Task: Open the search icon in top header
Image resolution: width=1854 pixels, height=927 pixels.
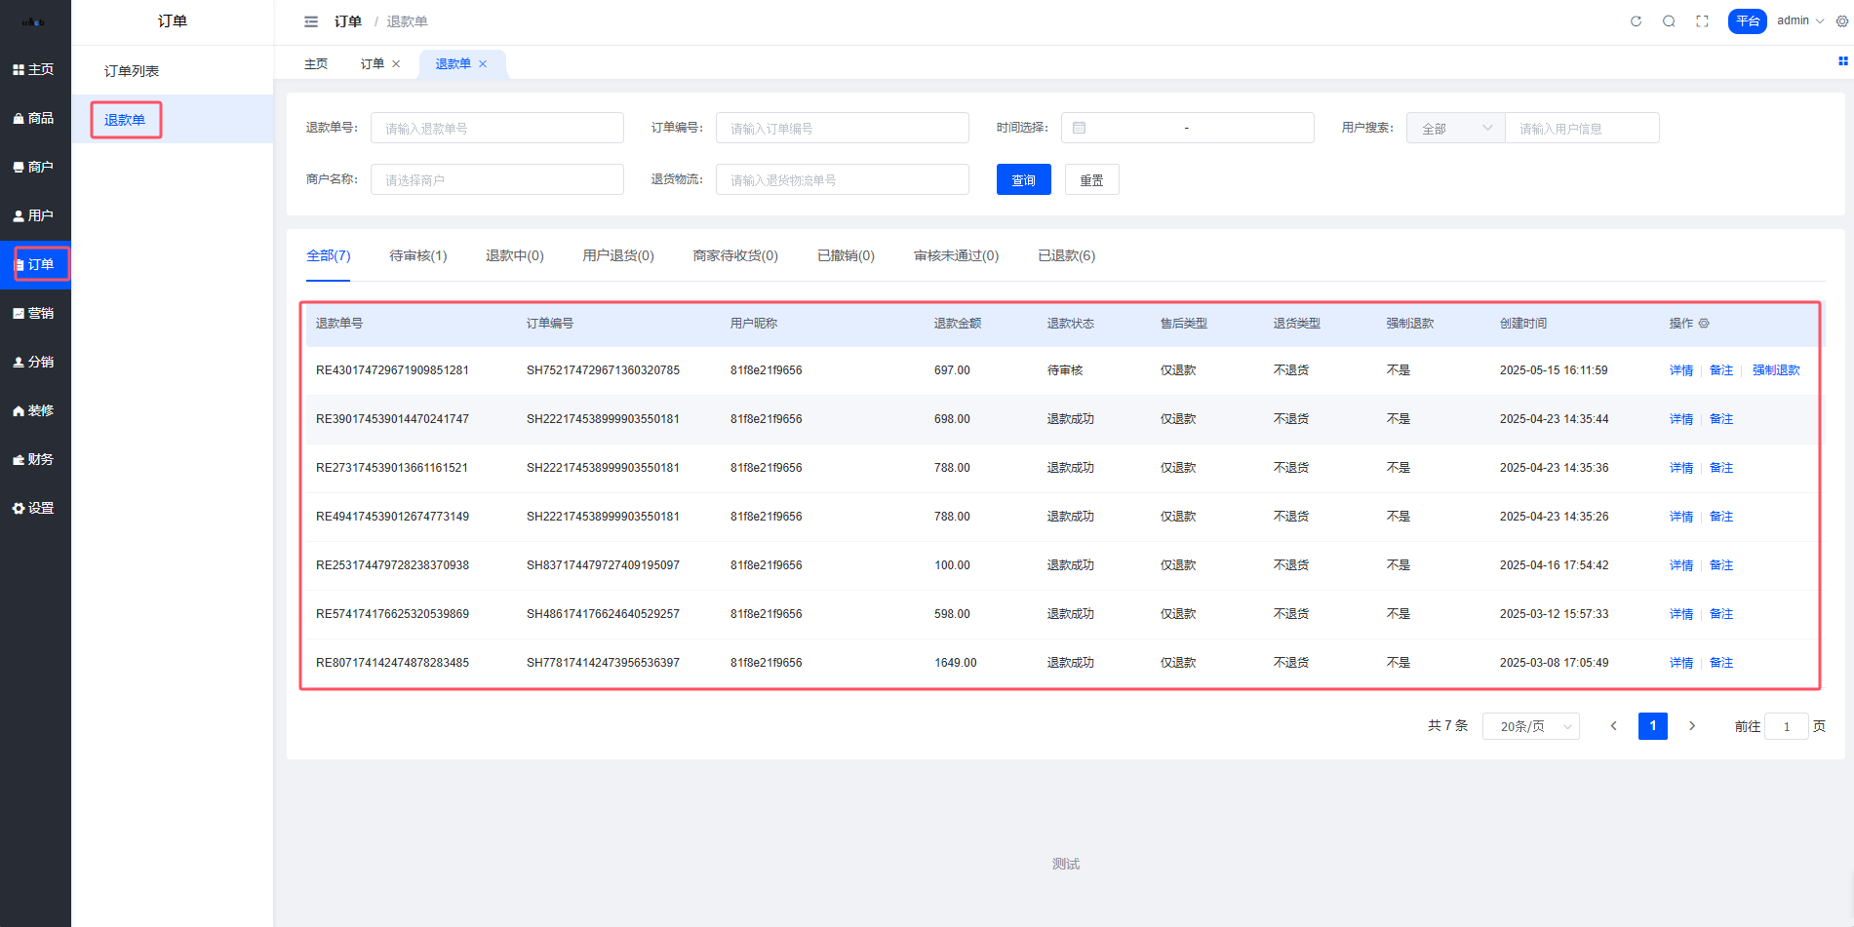Action: point(1669,21)
